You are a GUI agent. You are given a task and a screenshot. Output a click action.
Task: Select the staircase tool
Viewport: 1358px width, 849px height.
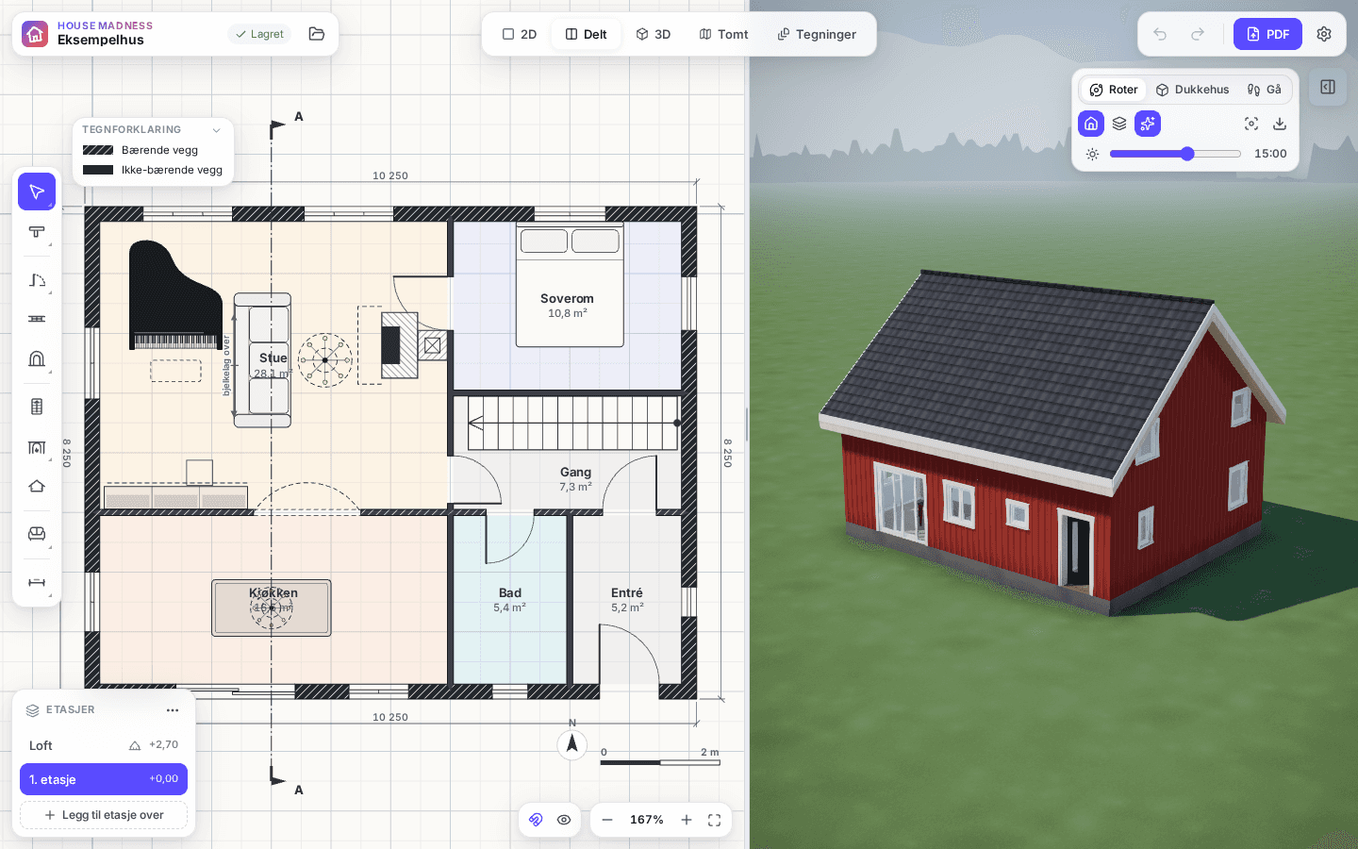click(x=37, y=407)
